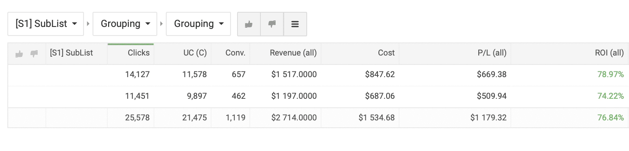
Task: Expand the second Grouping dropdown
Action: coord(198,24)
